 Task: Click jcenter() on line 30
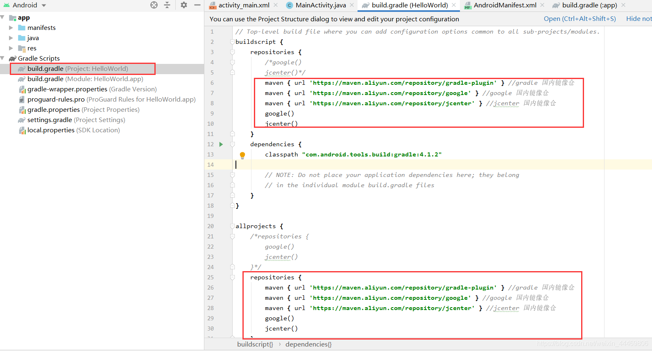pyautogui.click(x=281, y=328)
